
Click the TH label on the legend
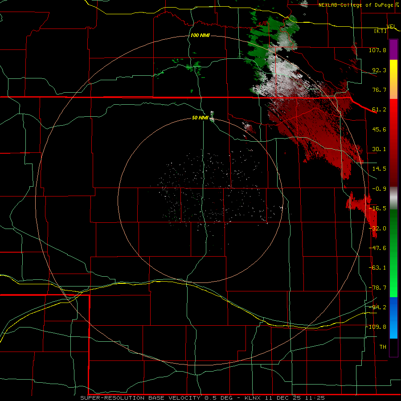tap(383, 347)
